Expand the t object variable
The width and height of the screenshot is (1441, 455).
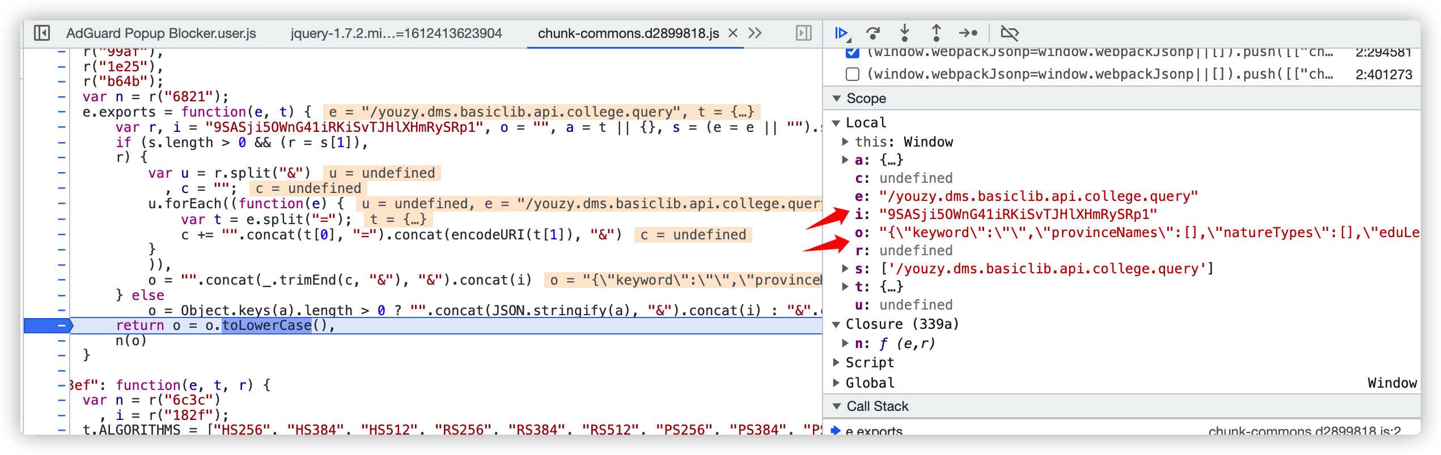point(845,286)
